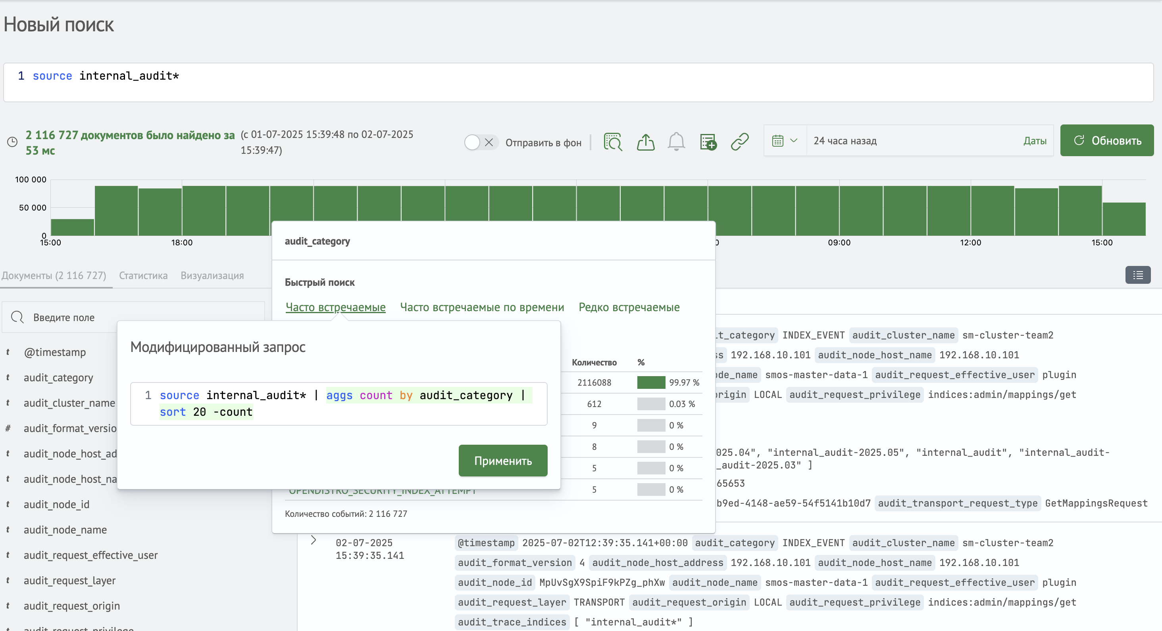Click the 'audit_format_version' tag in the document

(514, 563)
